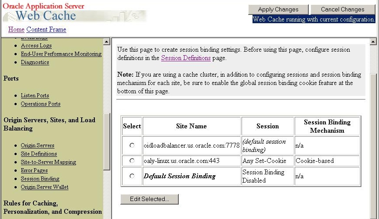Click the Ports section heading

[x=11, y=78]
